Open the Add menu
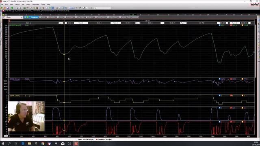 coord(23,4)
